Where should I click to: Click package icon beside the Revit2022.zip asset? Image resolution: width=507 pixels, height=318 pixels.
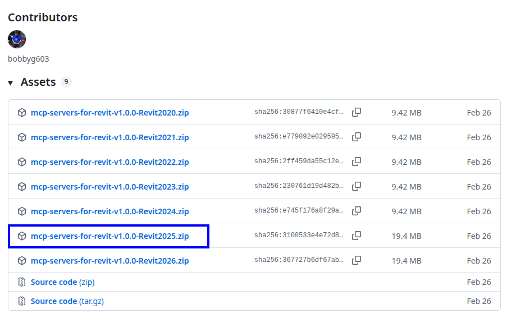22,162
